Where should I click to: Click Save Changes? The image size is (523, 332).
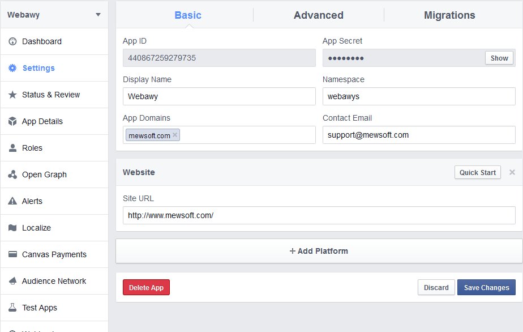click(x=486, y=287)
